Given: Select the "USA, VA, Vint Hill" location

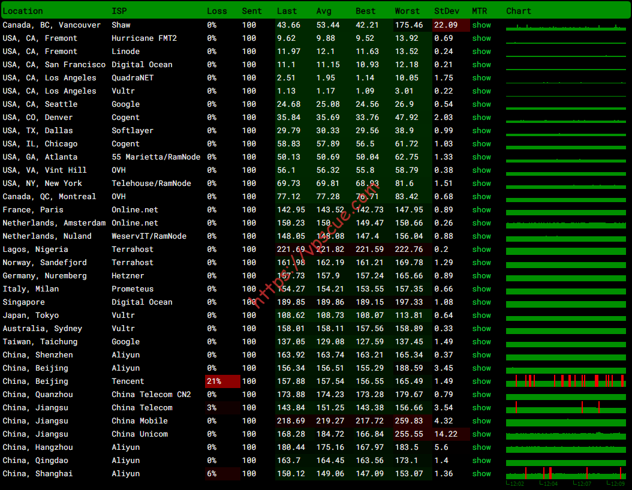Looking at the screenshot, I should click(45, 170).
